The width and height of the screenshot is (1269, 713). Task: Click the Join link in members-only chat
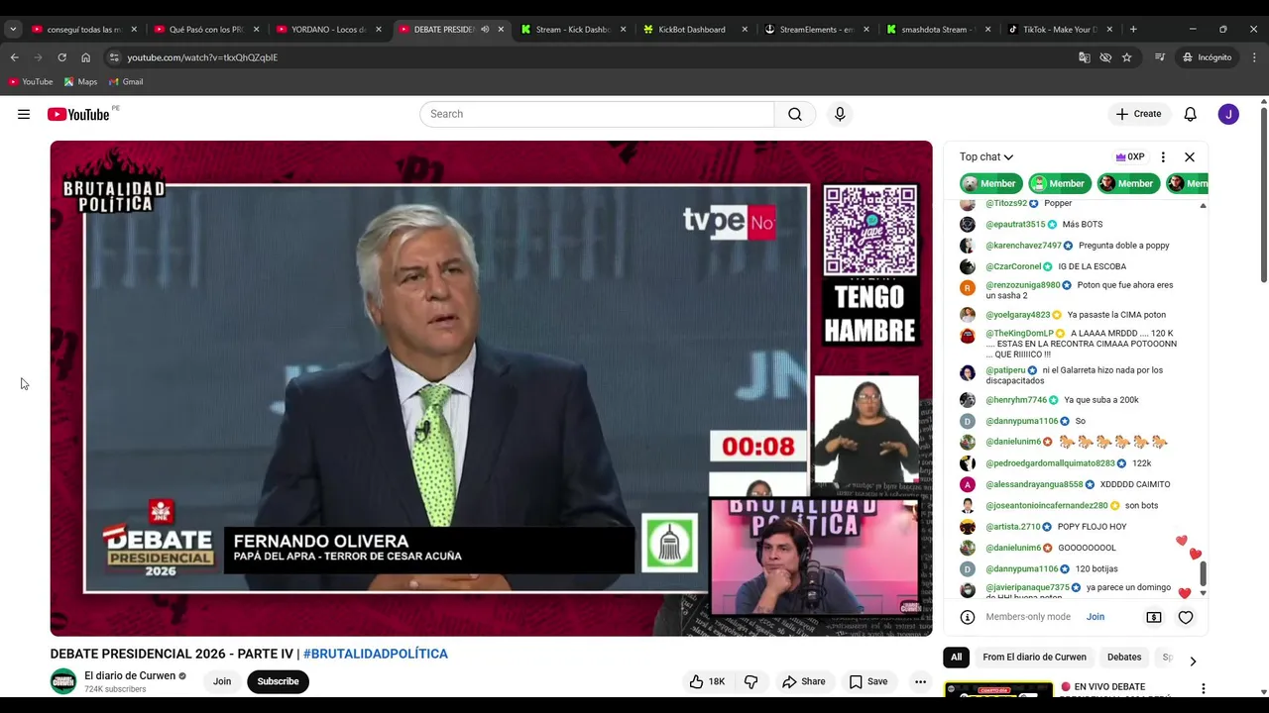click(x=1096, y=617)
